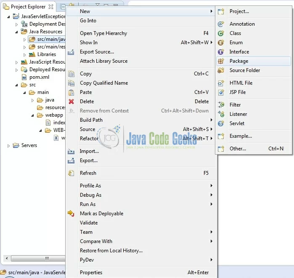Click the Listener icon in submenu
Image resolution: width=294 pixels, height=278 pixels.
pos(221,114)
